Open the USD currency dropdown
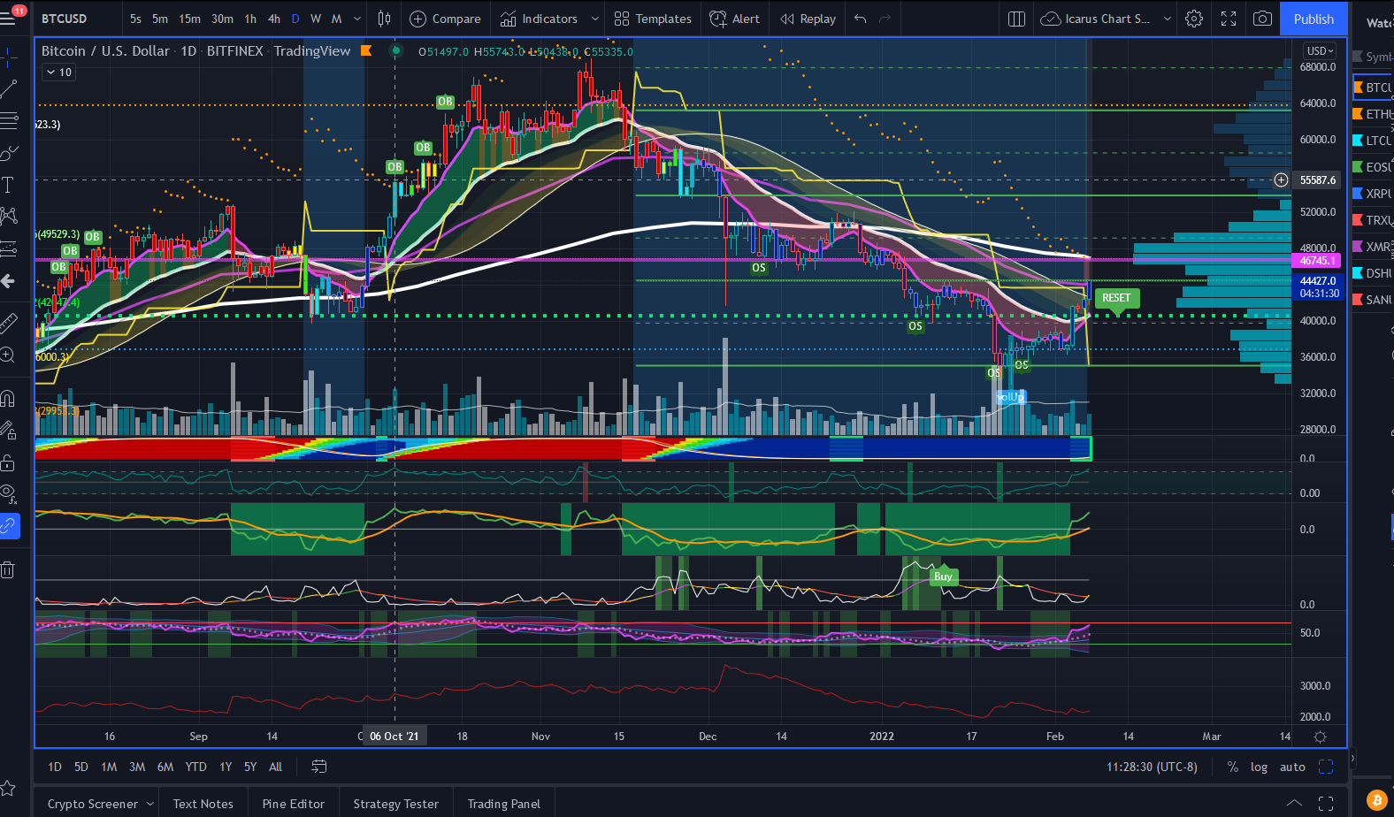This screenshot has height=817, width=1394. point(1321,51)
